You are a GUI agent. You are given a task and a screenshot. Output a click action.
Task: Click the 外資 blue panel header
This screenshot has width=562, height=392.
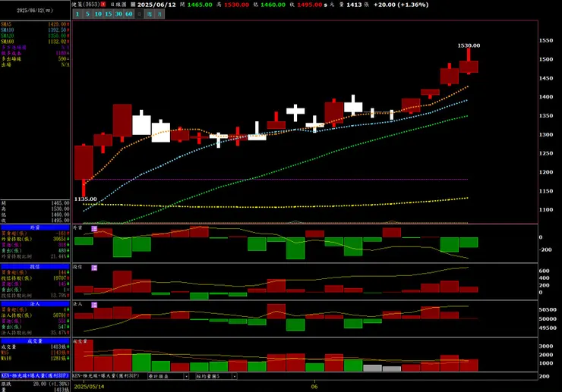(35, 227)
